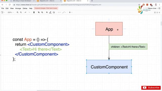162x91 pixels.
Task: Open the View menu
Action: [x=12, y=8]
